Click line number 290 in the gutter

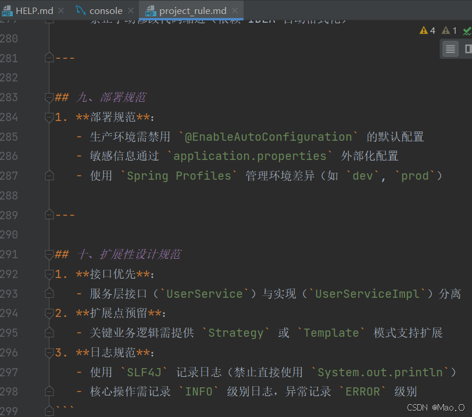9,234
